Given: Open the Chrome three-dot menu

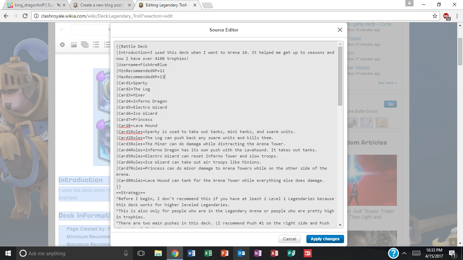Looking at the screenshot, I should [x=457, y=16].
